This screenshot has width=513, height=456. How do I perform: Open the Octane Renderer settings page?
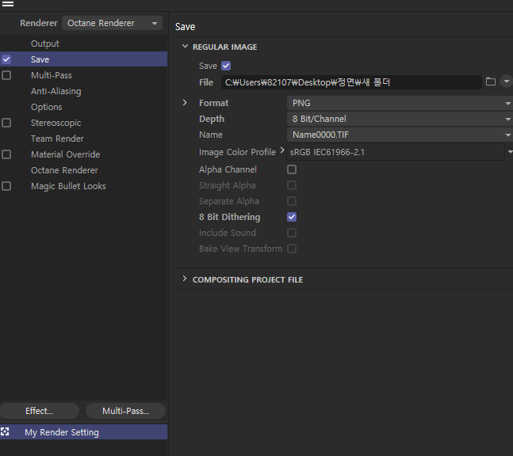pyautogui.click(x=64, y=170)
